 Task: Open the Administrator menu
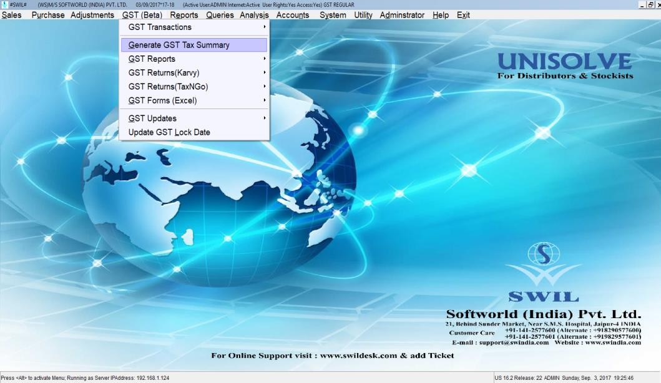[x=402, y=15]
